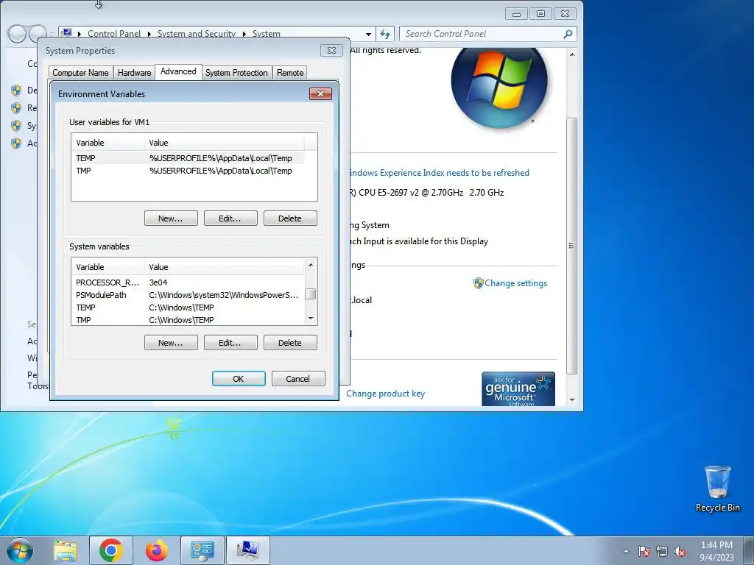Switch to the Hardware tab
The image size is (754, 565).
(134, 73)
